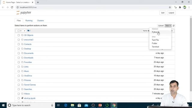Check the Contacts checkbox
This screenshot has width=192, height=108.
pyautogui.click(x=19, y=44)
